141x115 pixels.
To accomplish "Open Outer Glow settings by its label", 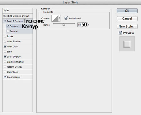I will 13,72.
